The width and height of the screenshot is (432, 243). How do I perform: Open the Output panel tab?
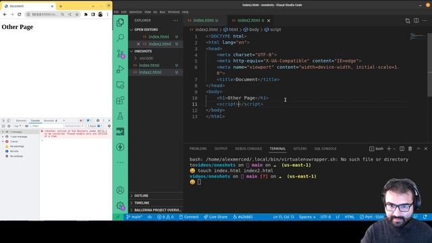[221, 148]
